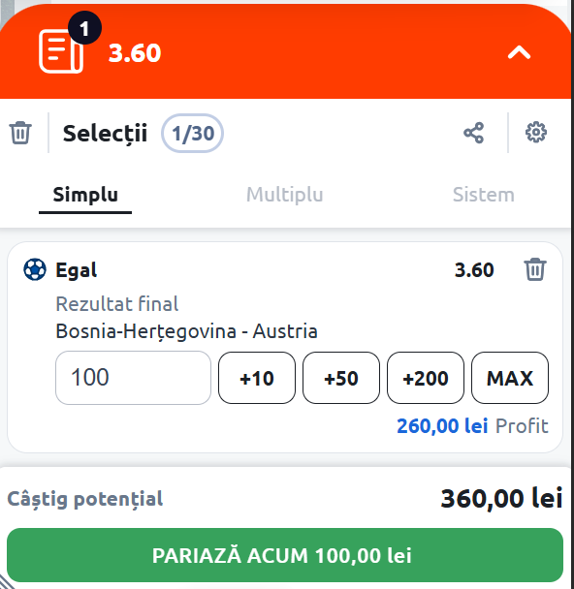Screen dimensions: 574x589
Task: Collapse bet slip with the chevron arrow
Action: 519,52
